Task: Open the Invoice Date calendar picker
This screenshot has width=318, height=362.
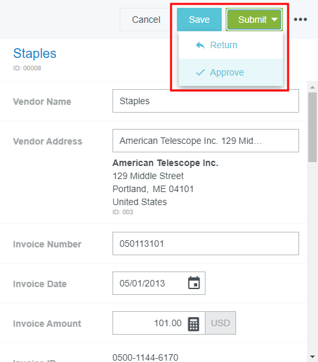Action: coord(194,283)
